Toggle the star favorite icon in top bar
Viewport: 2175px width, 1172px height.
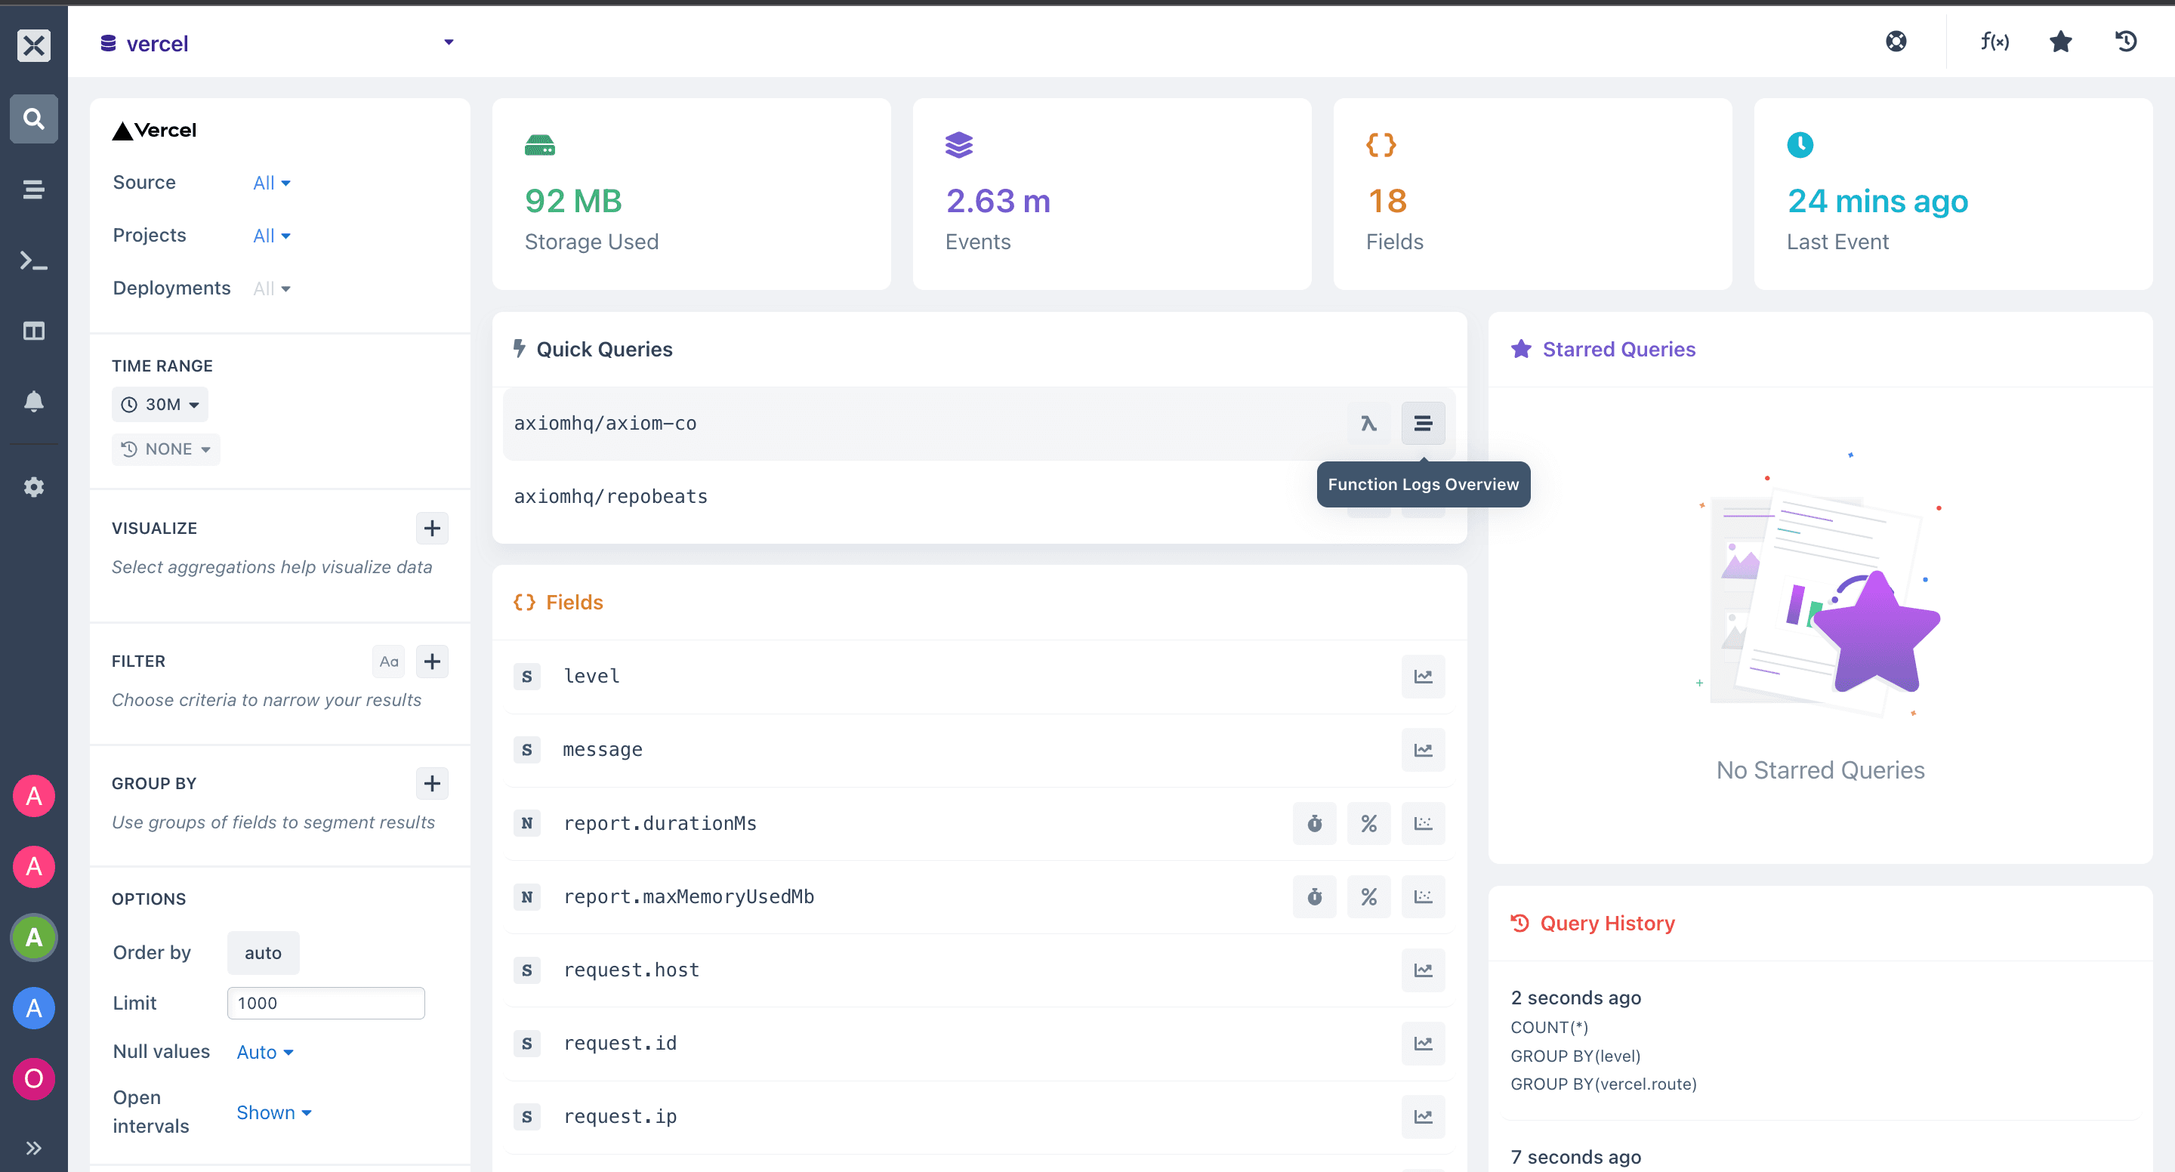coord(2060,42)
